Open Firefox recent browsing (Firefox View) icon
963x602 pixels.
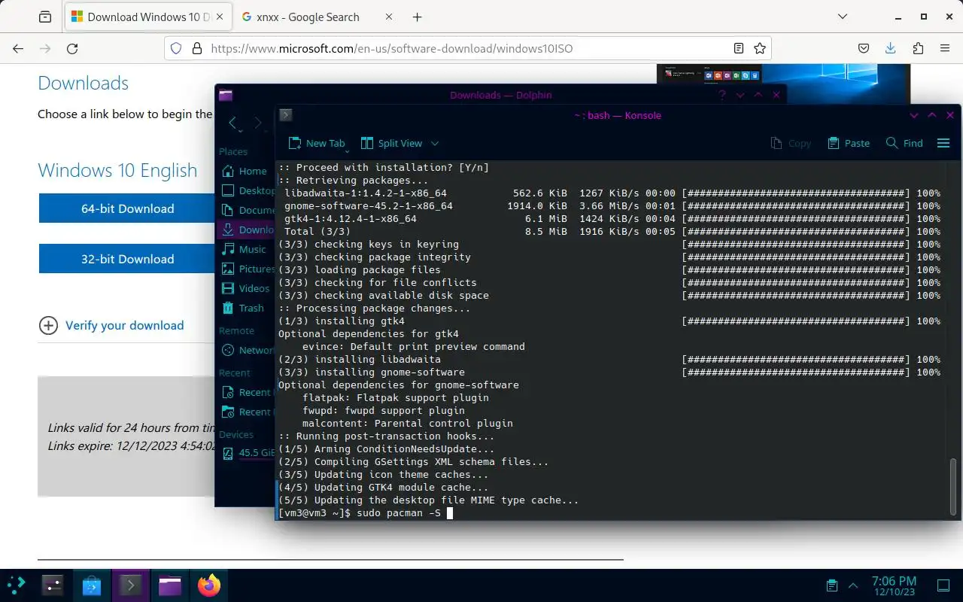(x=45, y=17)
